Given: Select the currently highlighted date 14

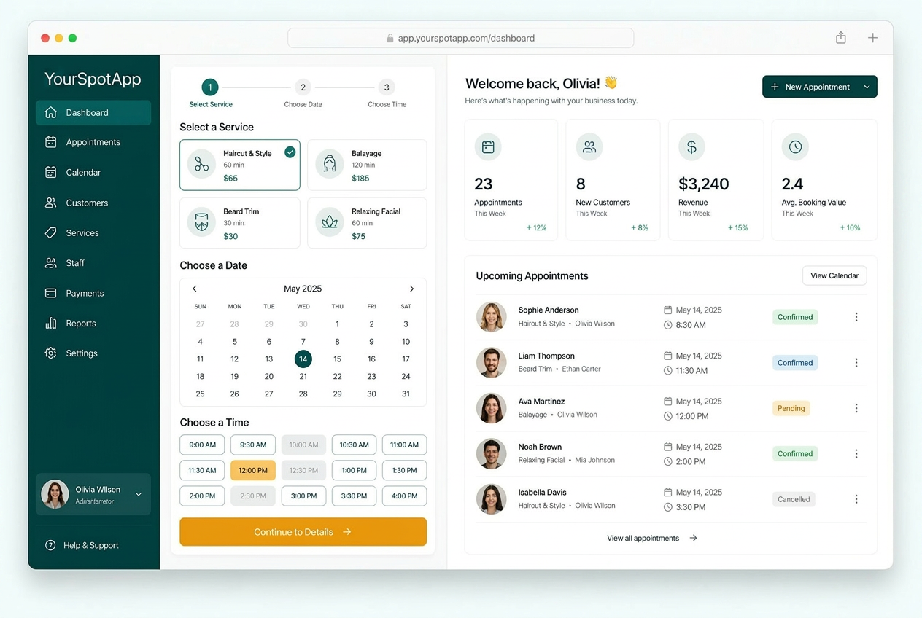Looking at the screenshot, I should point(303,359).
